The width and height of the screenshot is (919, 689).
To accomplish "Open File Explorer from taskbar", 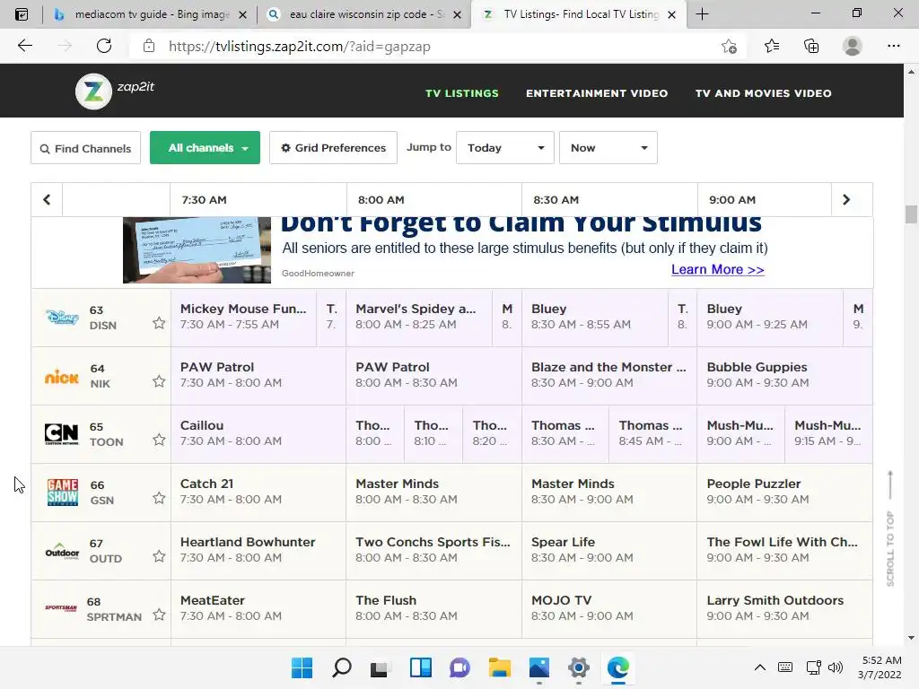I will pyautogui.click(x=499, y=667).
